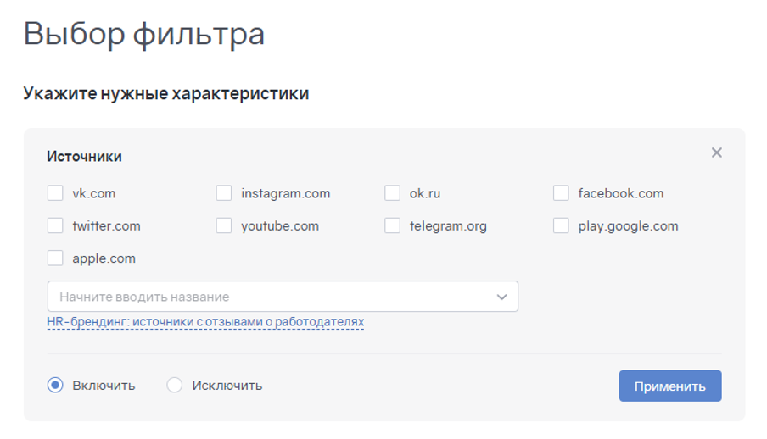
Task: Check the twitter.com source box
Action: (55, 225)
